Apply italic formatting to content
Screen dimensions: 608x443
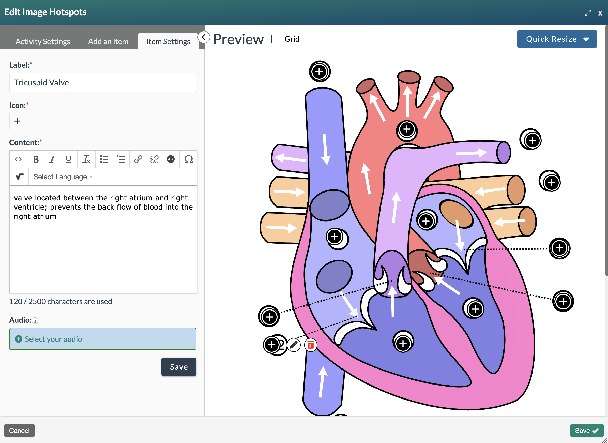52,159
